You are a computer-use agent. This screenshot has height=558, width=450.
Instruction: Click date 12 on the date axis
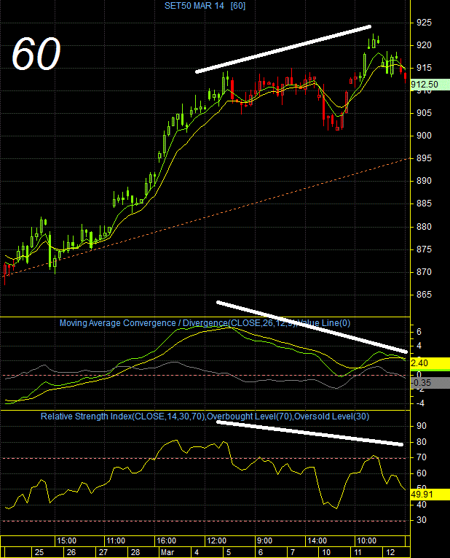pyautogui.click(x=390, y=552)
